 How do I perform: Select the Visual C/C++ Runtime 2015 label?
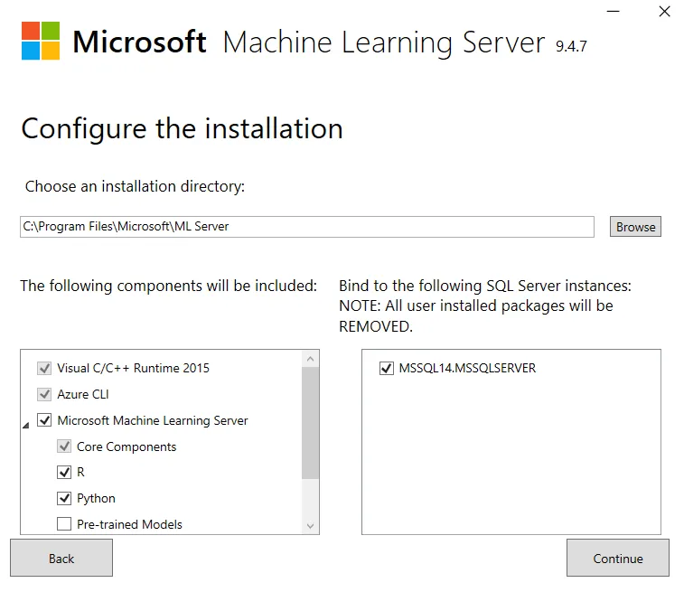134,368
